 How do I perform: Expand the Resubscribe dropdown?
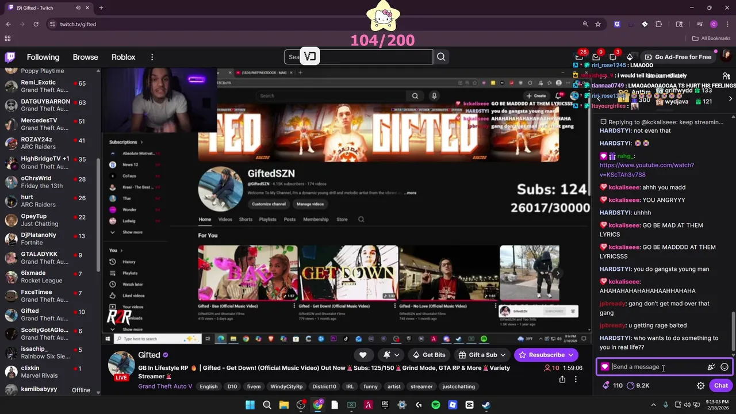(x=571, y=355)
